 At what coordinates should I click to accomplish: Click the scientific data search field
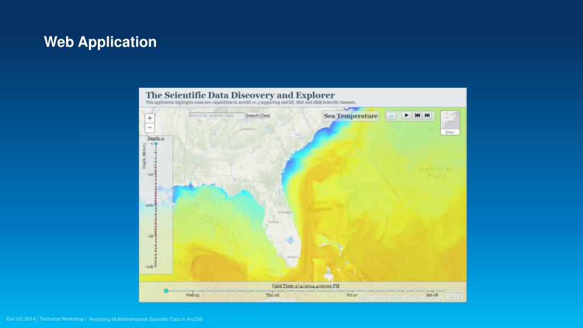tap(217, 115)
